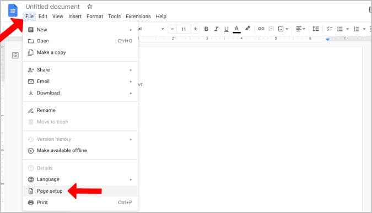Decrease font size with minus button

click(172, 29)
